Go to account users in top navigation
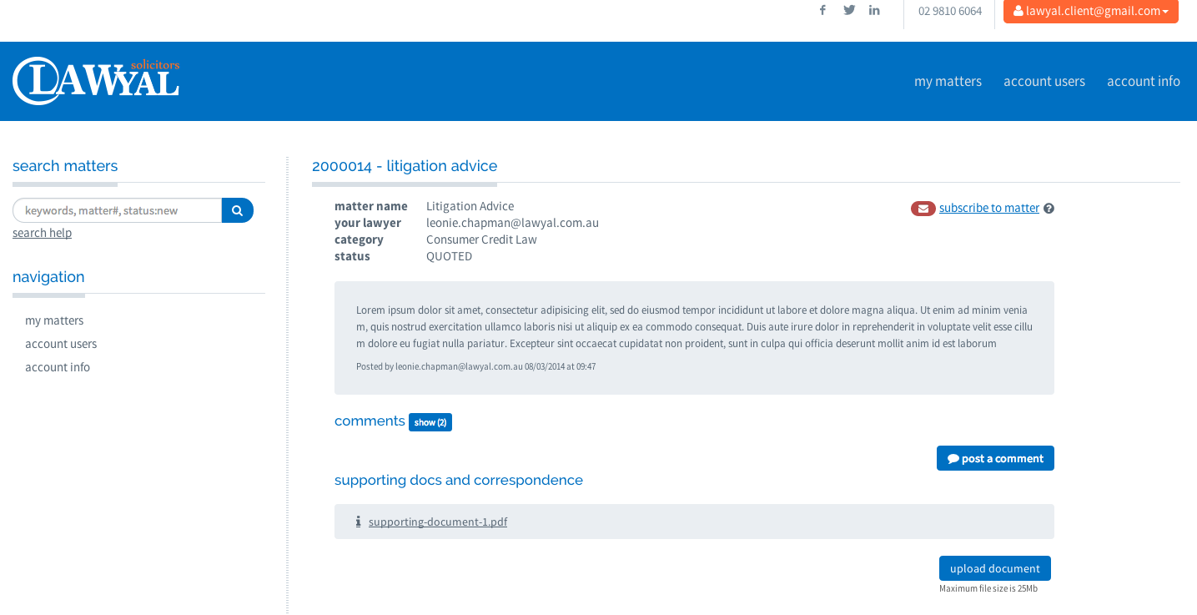The height and width of the screenshot is (615, 1197). click(x=1044, y=81)
